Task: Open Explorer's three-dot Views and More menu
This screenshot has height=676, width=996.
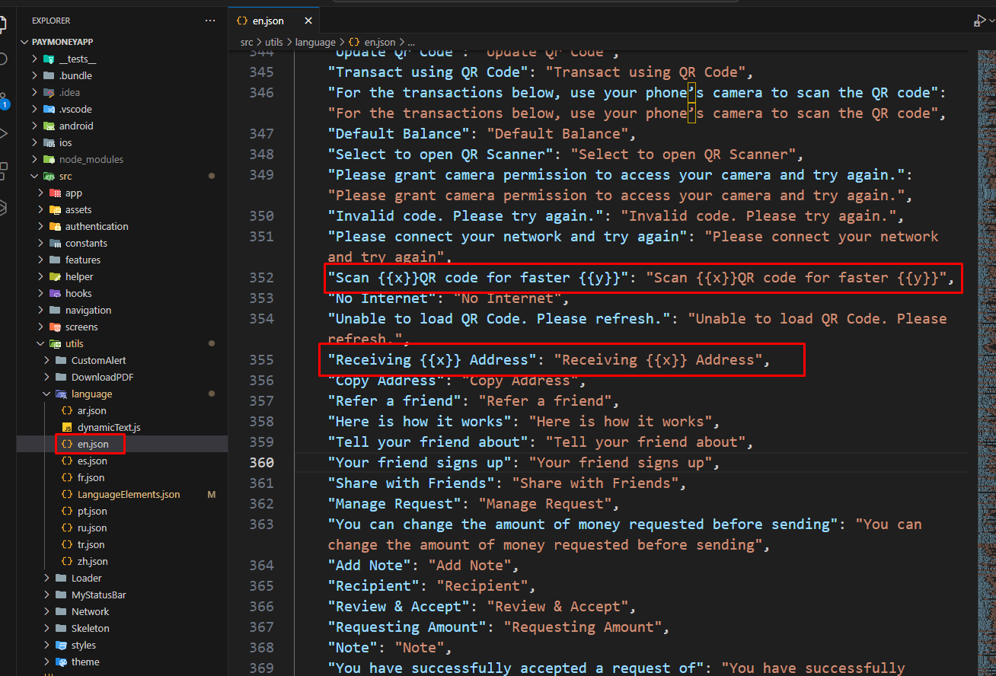Action: [210, 21]
